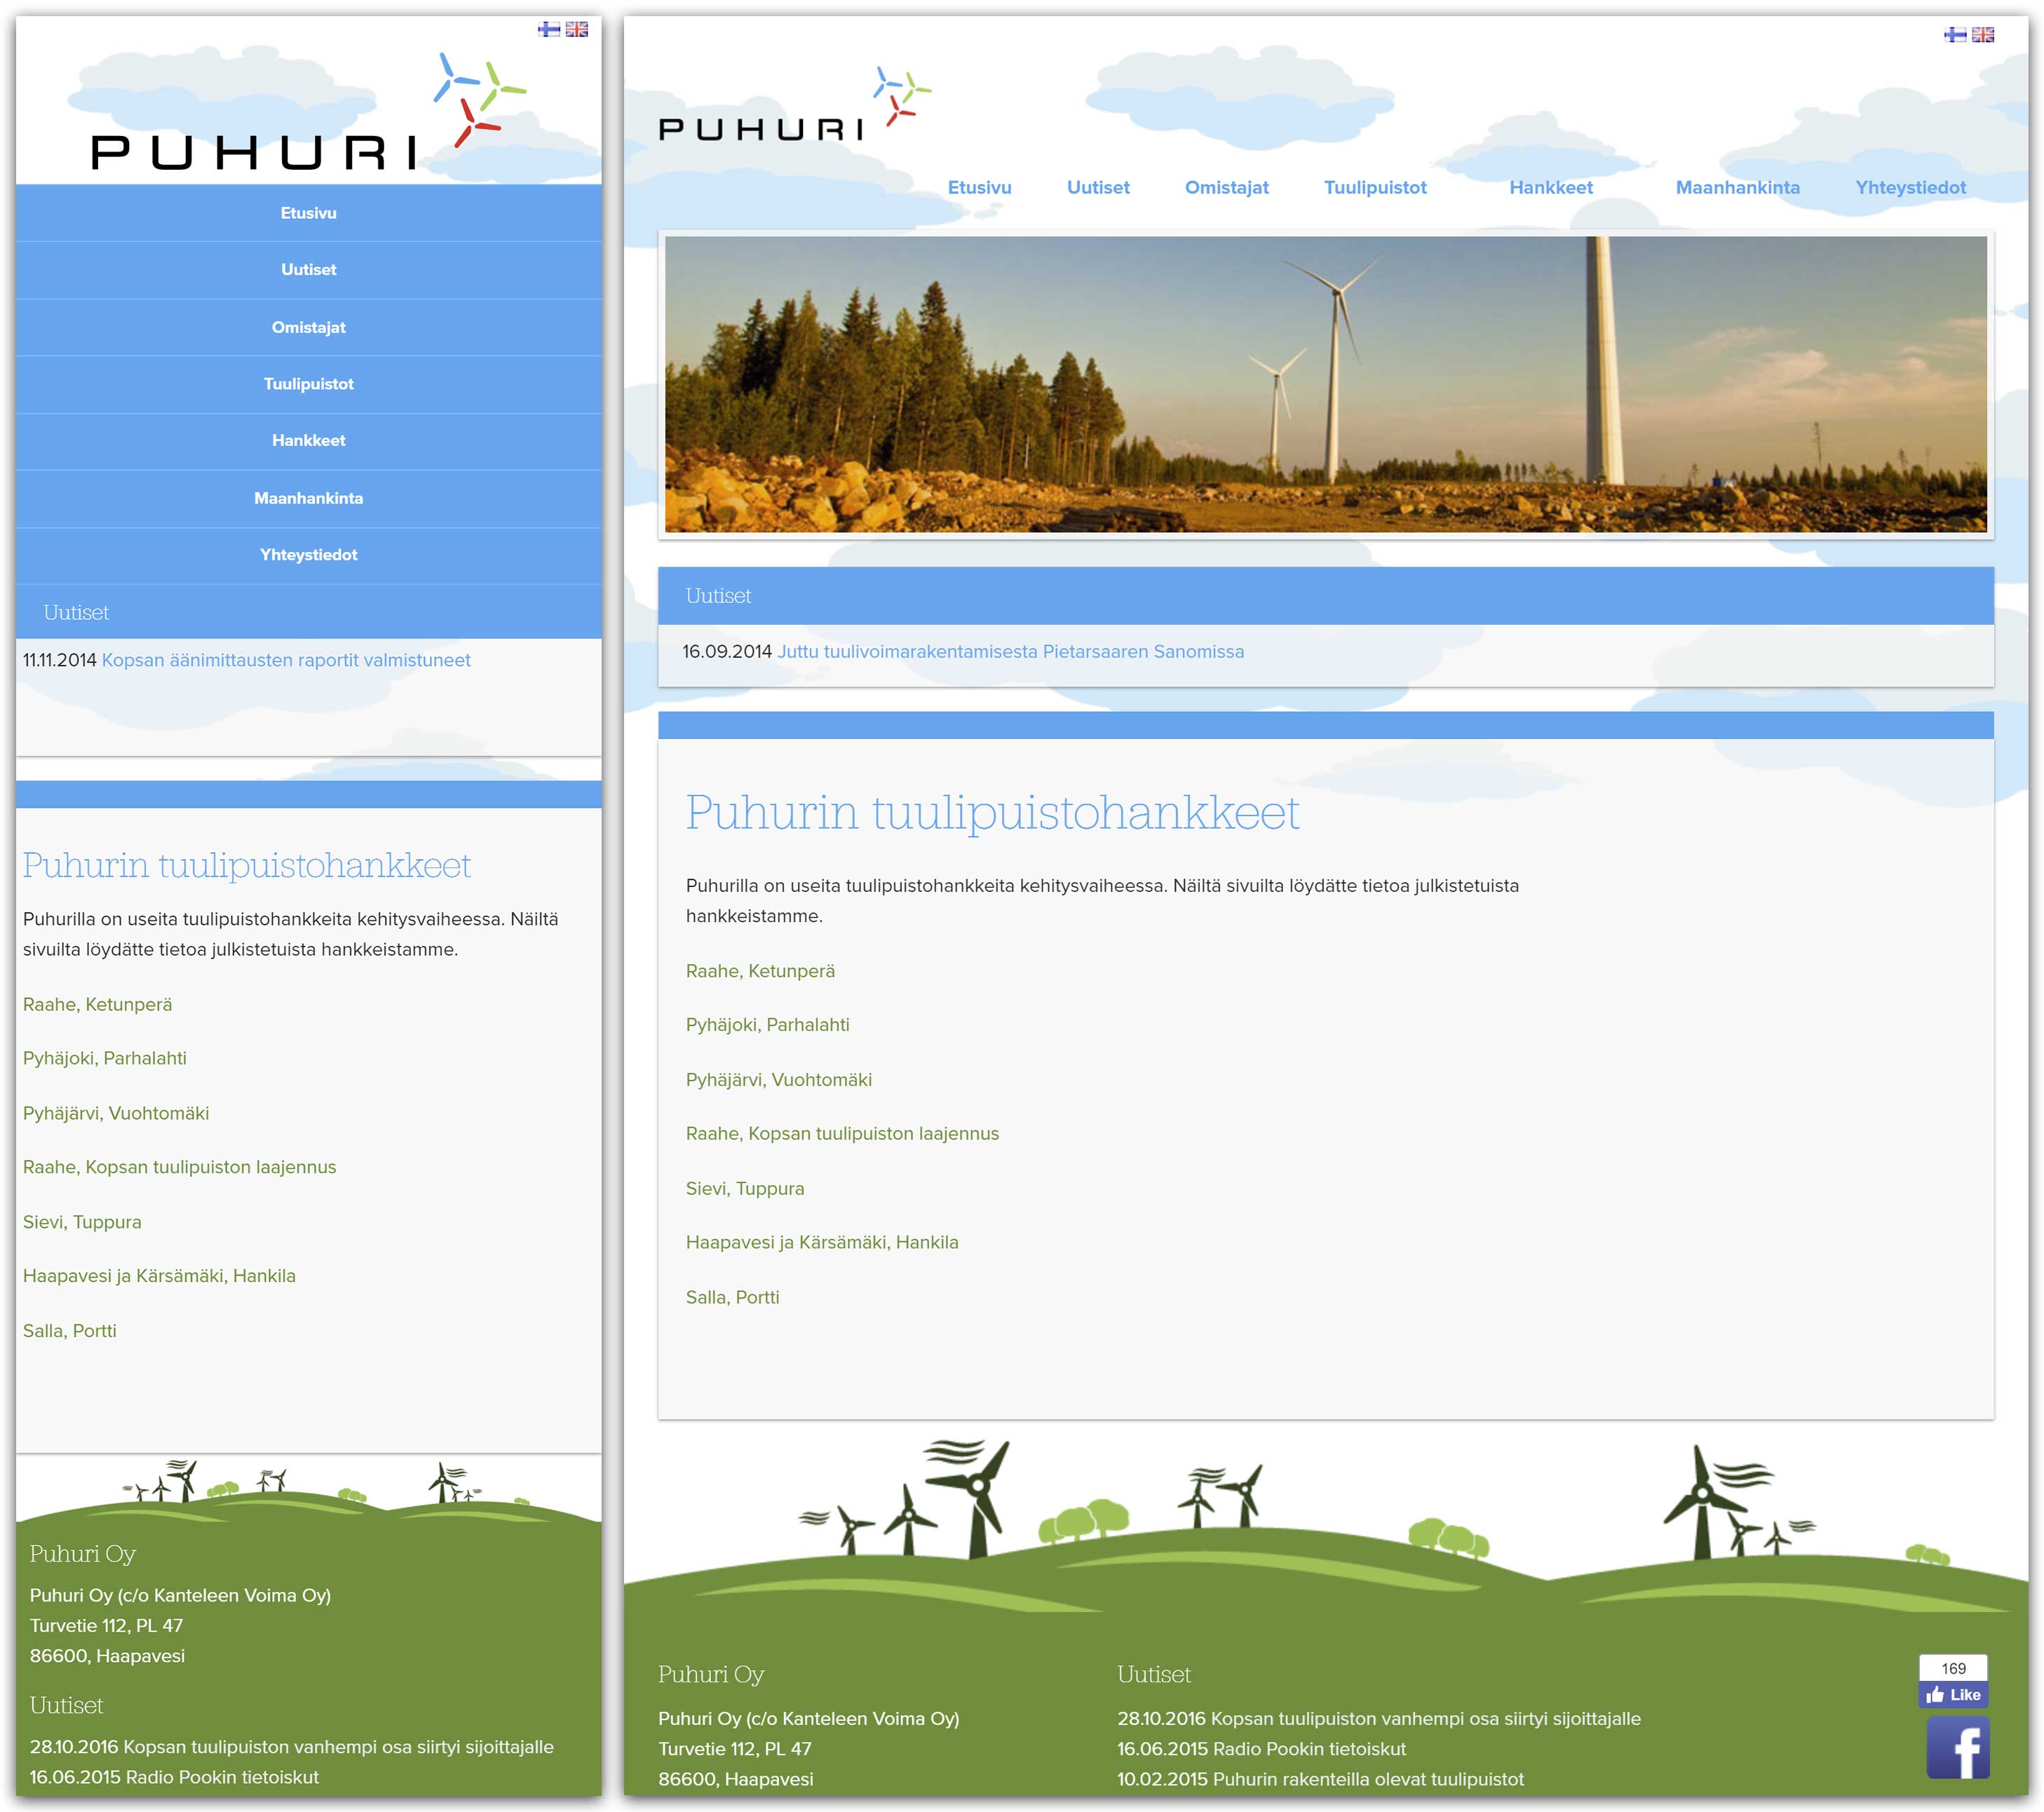Open Maanhankinta in the mobile menu
The image size is (2044, 1812).
309,498
